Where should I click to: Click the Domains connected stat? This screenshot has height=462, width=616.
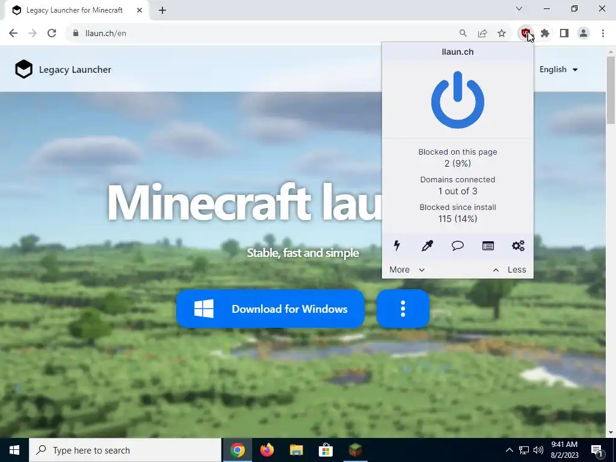tap(458, 185)
